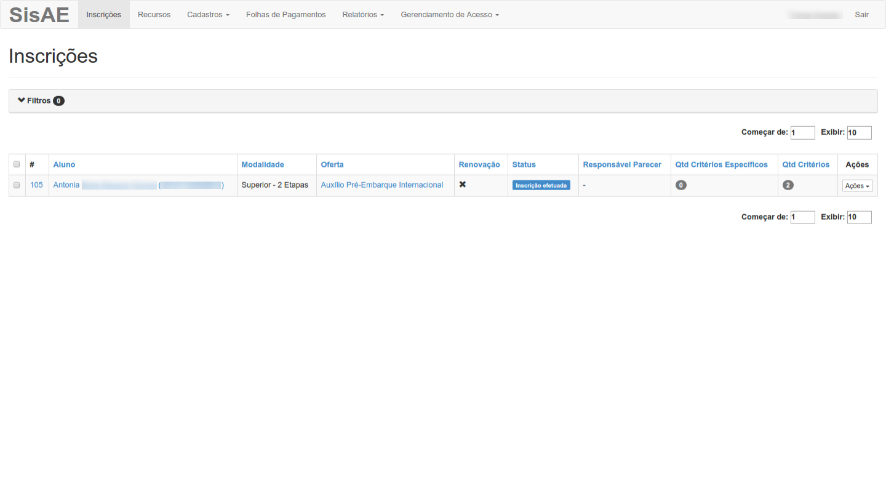
Task: Open the Ações dropdown for row 105
Action: click(x=858, y=186)
